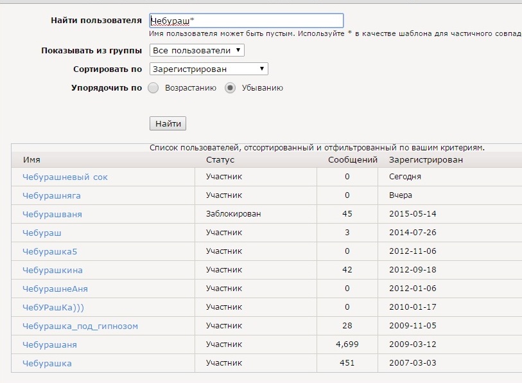Select the 'Возрастанию' radio button
522x383 pixels.
point(153,88)
